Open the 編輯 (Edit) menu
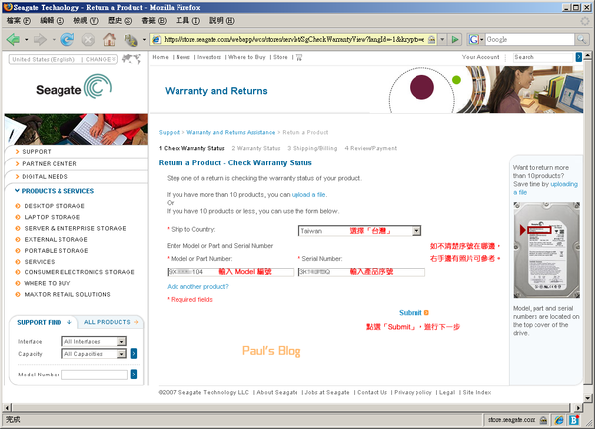 click(x=52, y=21)
